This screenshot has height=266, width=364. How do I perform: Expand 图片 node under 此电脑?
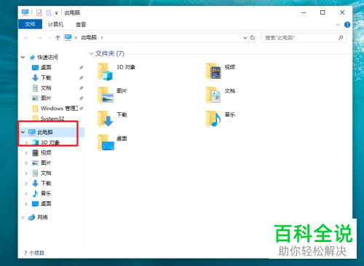point(26,163)
